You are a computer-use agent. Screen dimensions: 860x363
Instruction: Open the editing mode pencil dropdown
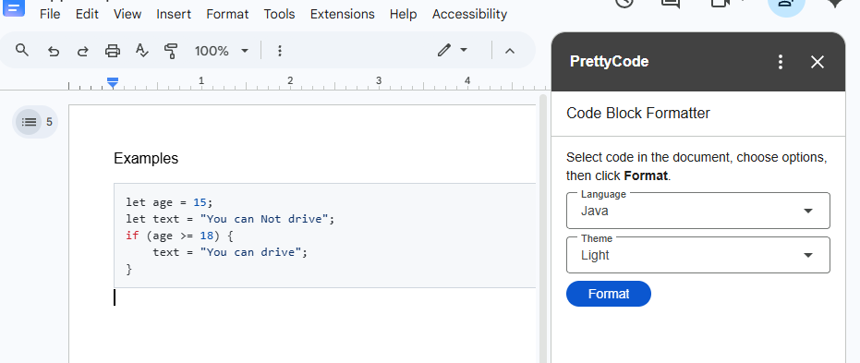coord(453,51)
